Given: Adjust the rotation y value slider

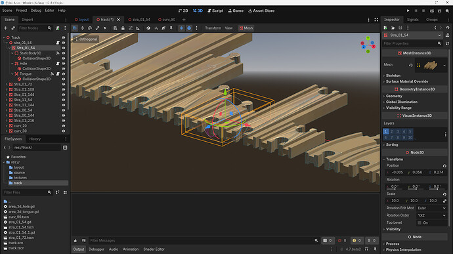Looking at the screenshot, I should tap(416, 190).
